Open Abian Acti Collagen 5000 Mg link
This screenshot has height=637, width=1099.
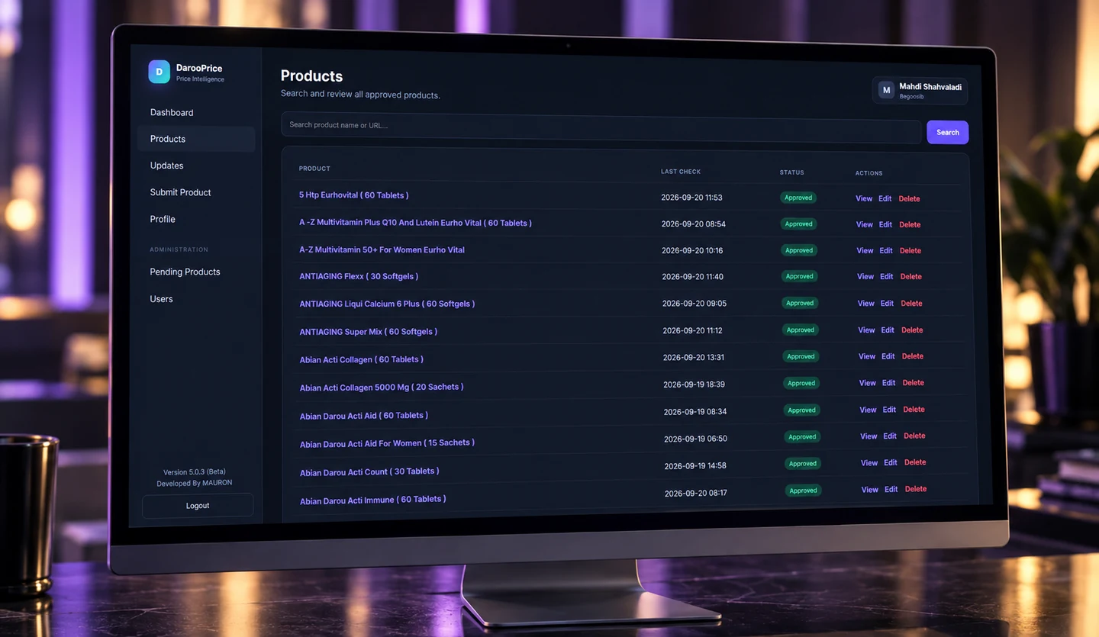(382, 388)
